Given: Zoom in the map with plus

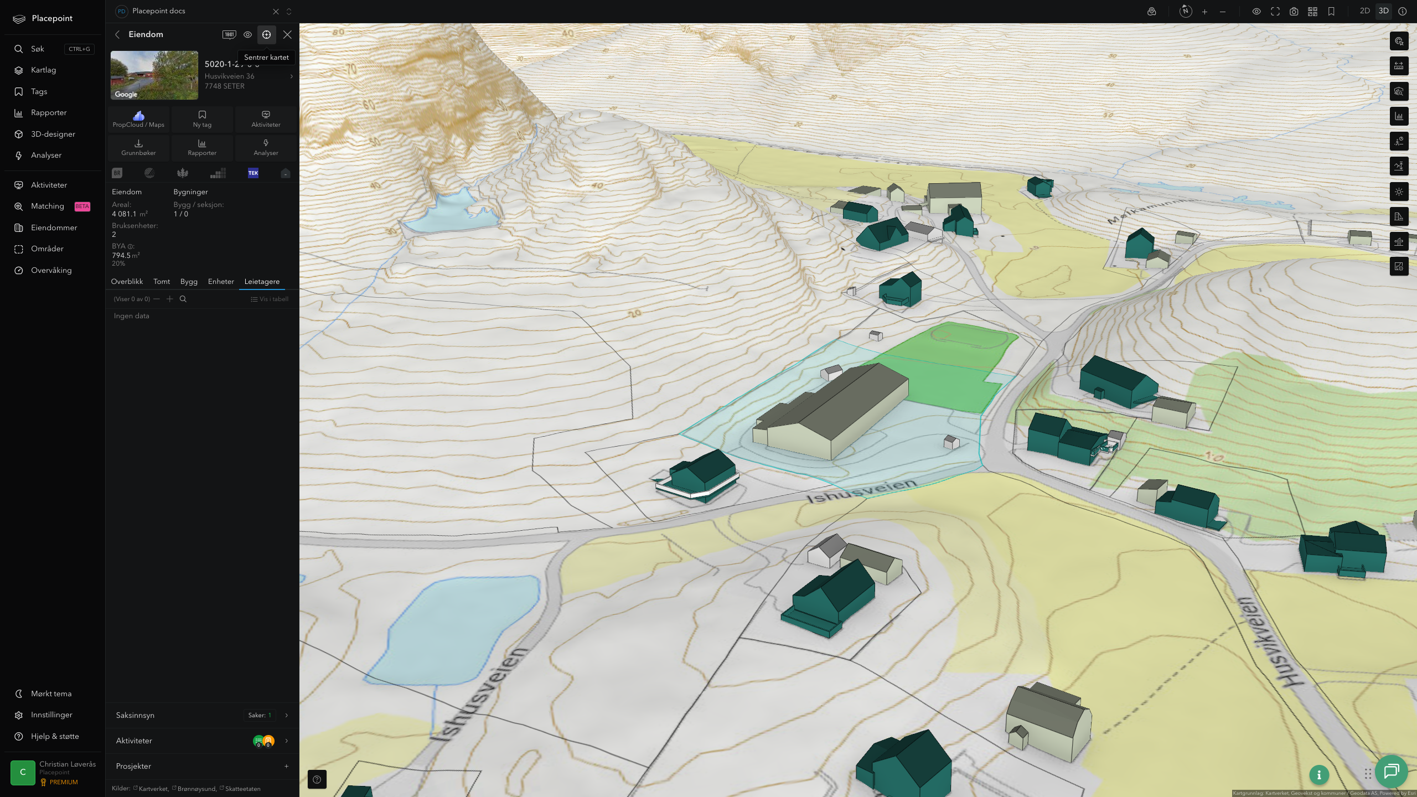Looking at the screenshot, I should coord(1204,12).
